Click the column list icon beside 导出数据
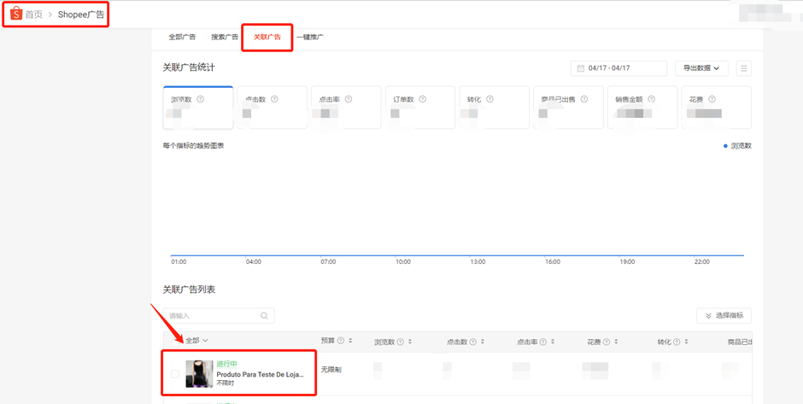Image resolution: width=803 pixels, height=404 pixels. click(x=743, y=68)
